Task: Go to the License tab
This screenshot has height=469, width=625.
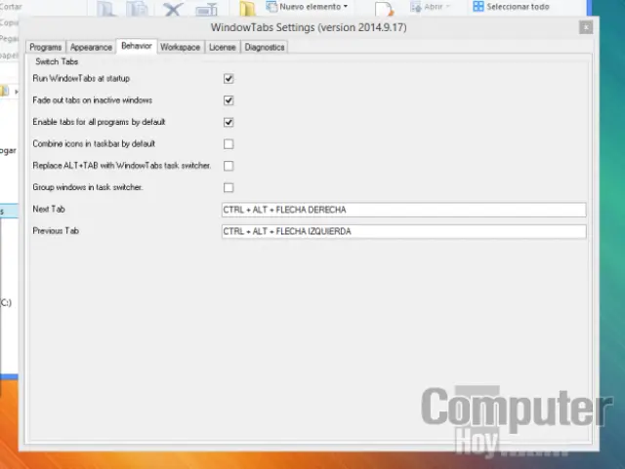Action: [x=222, y=47]
